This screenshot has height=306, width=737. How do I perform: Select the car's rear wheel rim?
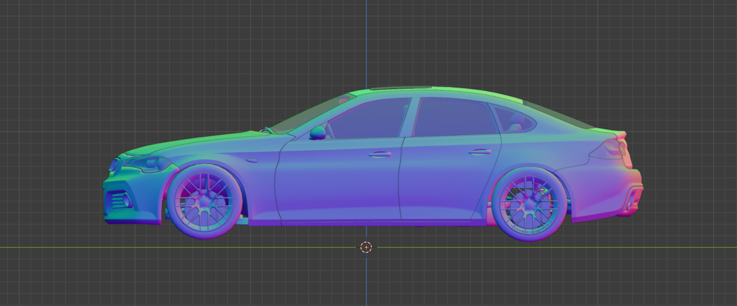530,204
